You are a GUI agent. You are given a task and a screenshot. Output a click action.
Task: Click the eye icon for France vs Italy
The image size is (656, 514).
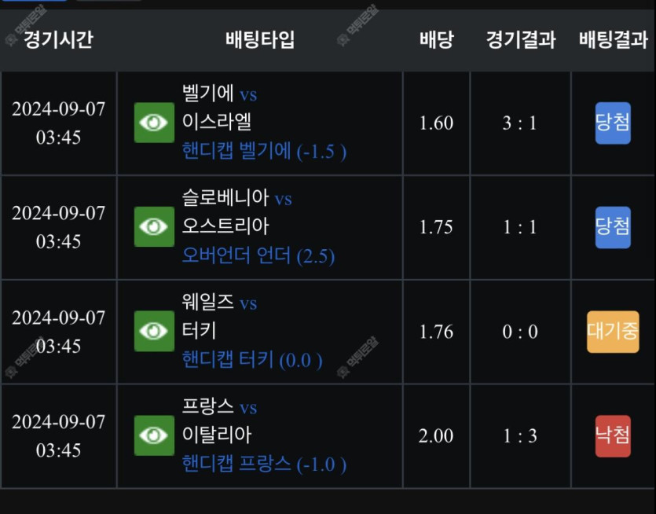click(154, 435)
